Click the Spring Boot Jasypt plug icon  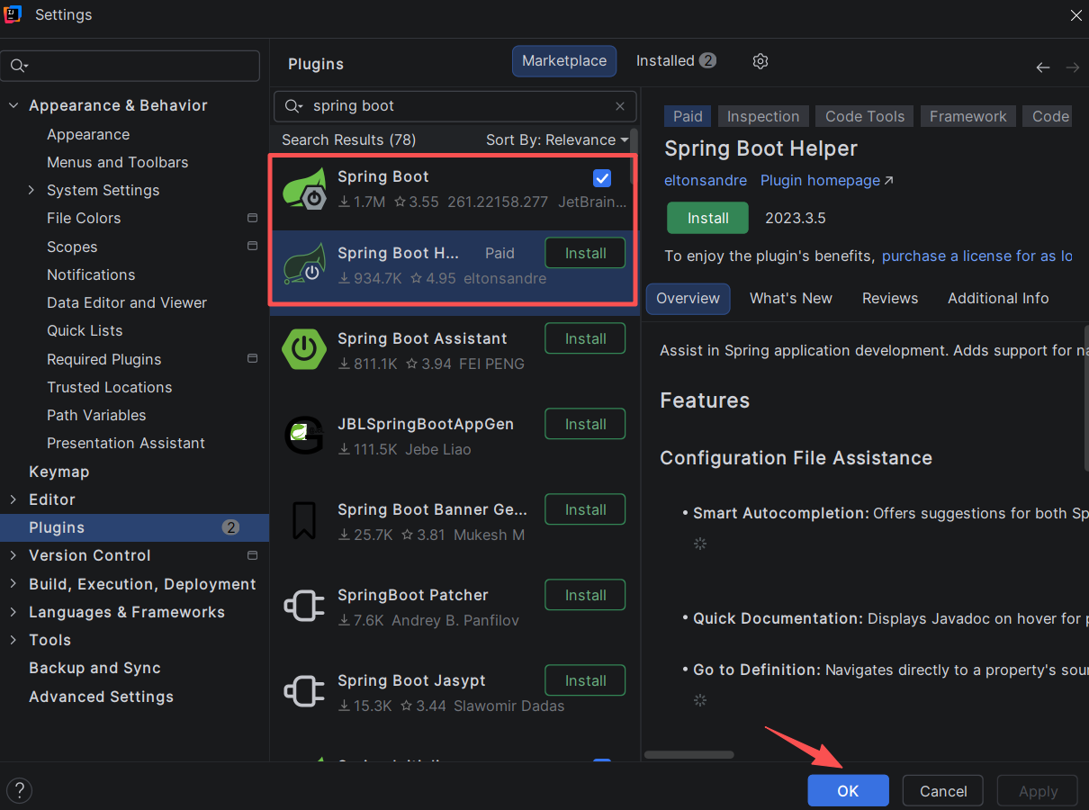304,691
